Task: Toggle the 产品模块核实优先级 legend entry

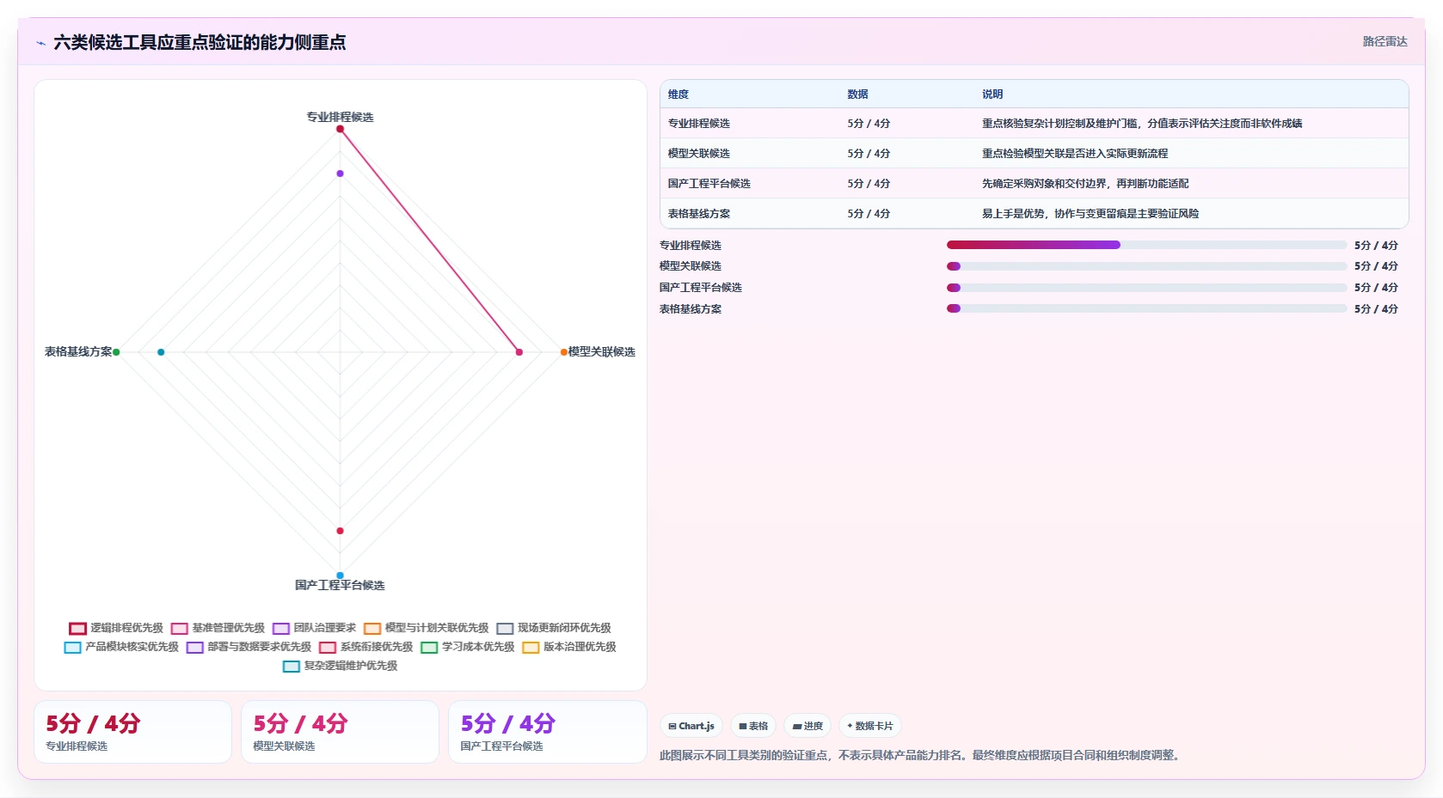Action: pos(121,647)
